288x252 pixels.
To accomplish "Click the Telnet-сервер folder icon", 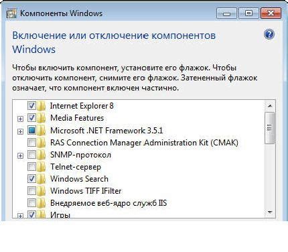I will 42,167.
